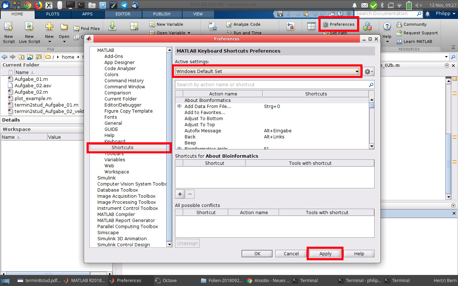Select Fonts in the preferences tree

pos(111,117)
